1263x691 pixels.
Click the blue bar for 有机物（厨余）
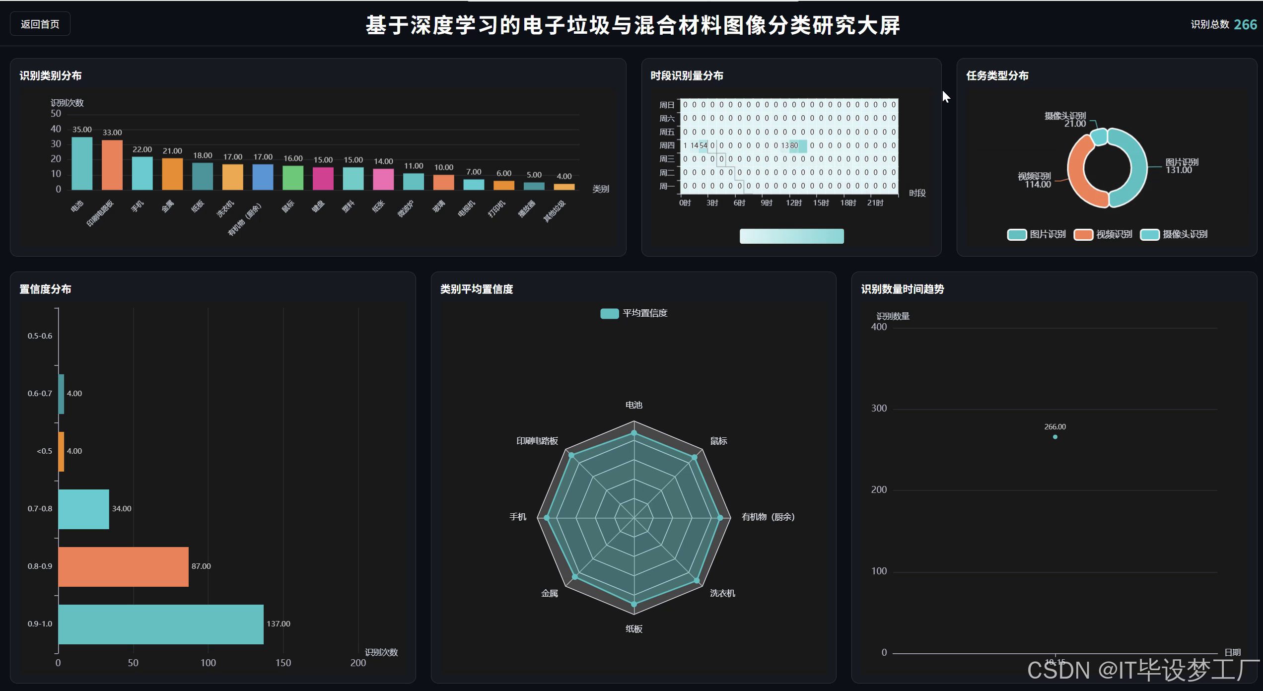click(x=263, y=177)
